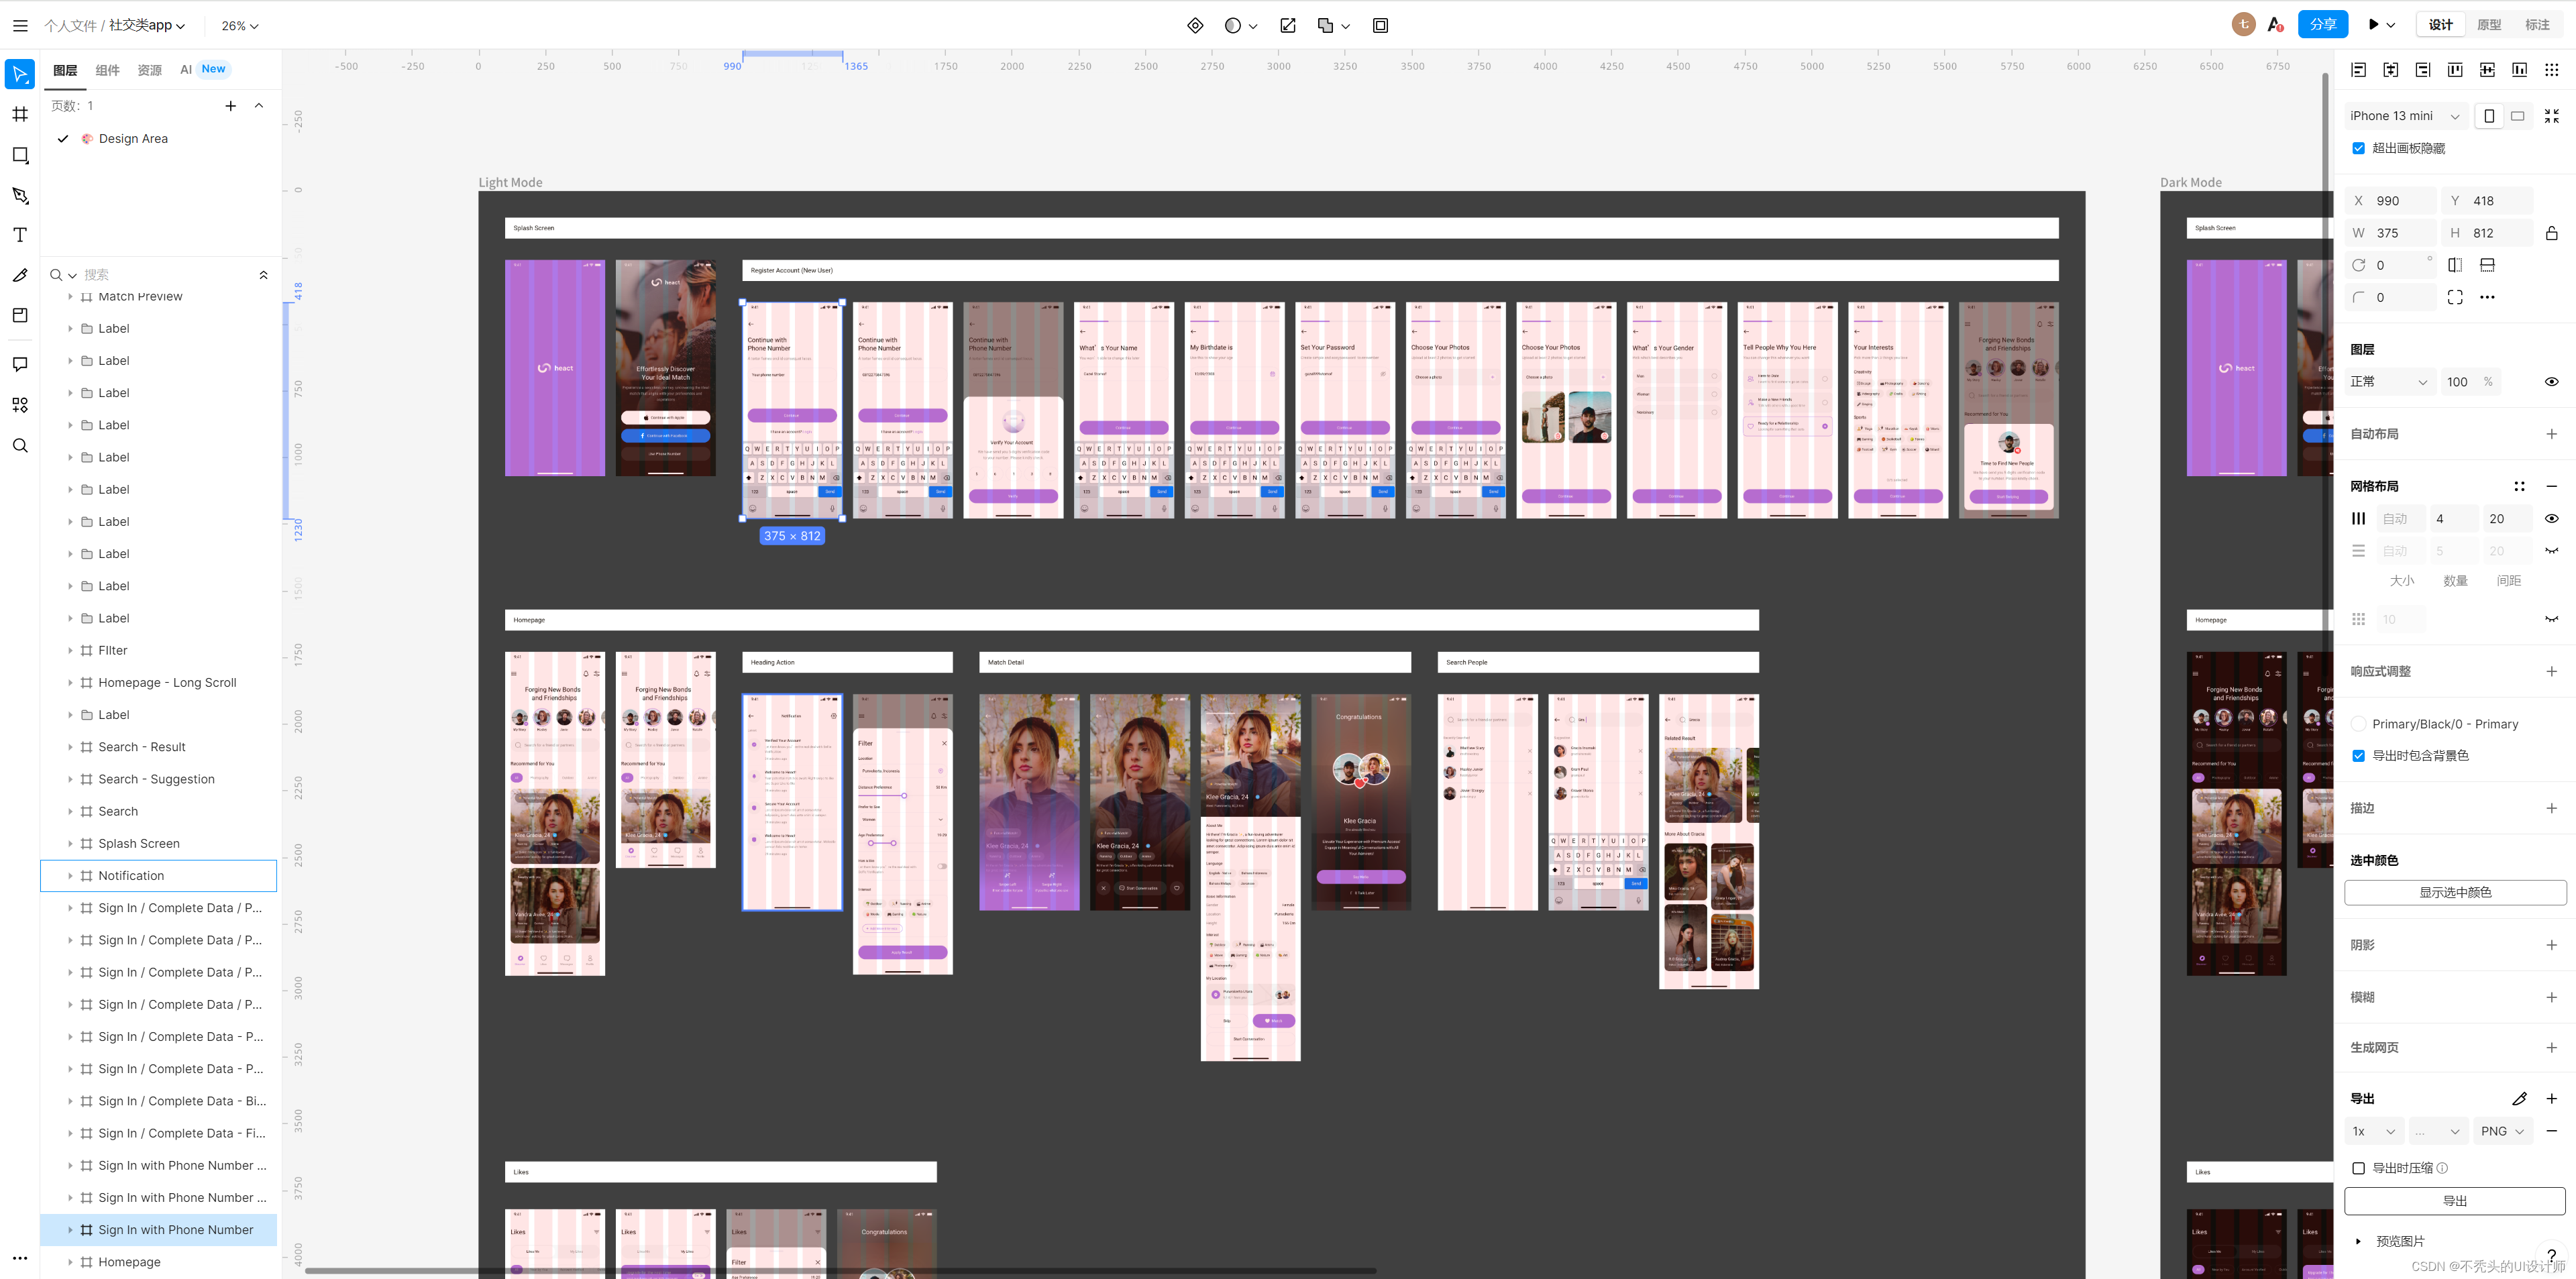Switch to the 原型 mode tab

[x=2488, y=25]
